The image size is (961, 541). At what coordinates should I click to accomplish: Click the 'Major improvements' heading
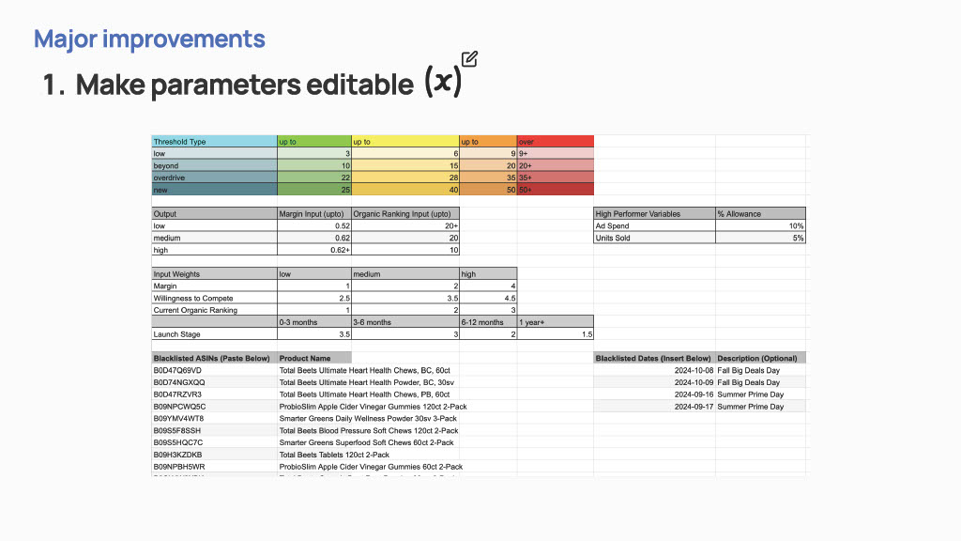pyautogui.click(x=149, y=39)
